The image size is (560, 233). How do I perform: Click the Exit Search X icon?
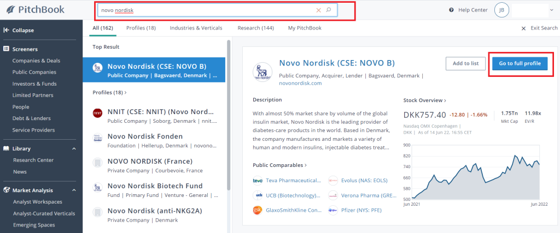coord(523,28)
